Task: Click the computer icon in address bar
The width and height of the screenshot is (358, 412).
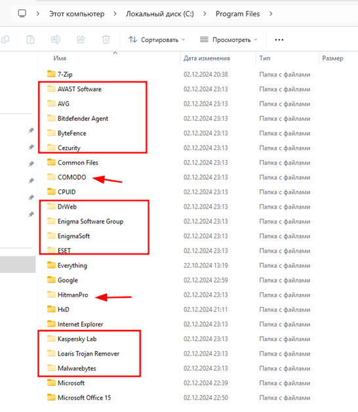Action: click(22, 13)
